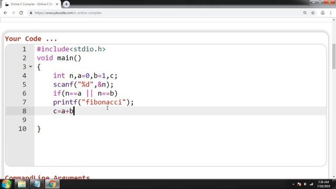
Task: Click the empty line 9 in editor
Action: (x=180, y=120)
